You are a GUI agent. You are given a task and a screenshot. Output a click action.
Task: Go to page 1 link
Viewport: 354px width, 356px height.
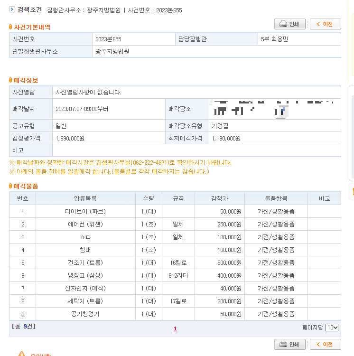175,328
